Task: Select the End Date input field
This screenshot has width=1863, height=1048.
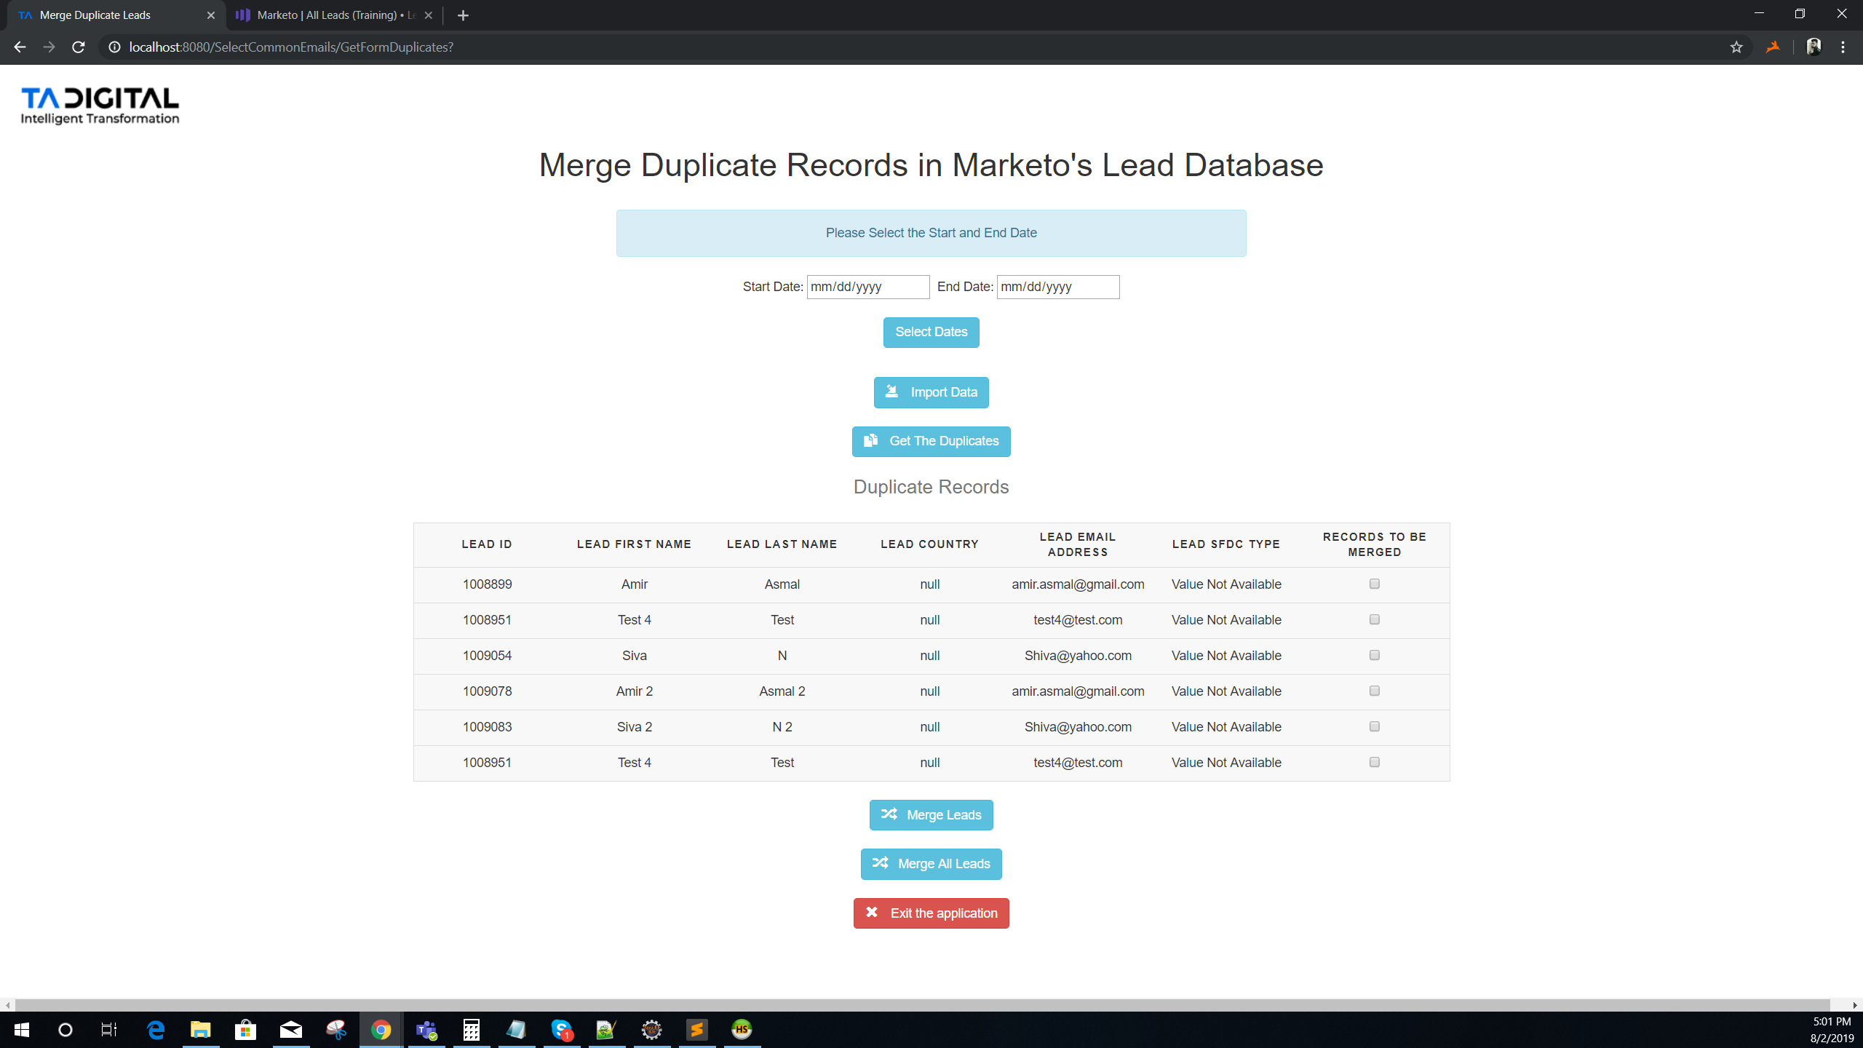Action: (1057, 287)
